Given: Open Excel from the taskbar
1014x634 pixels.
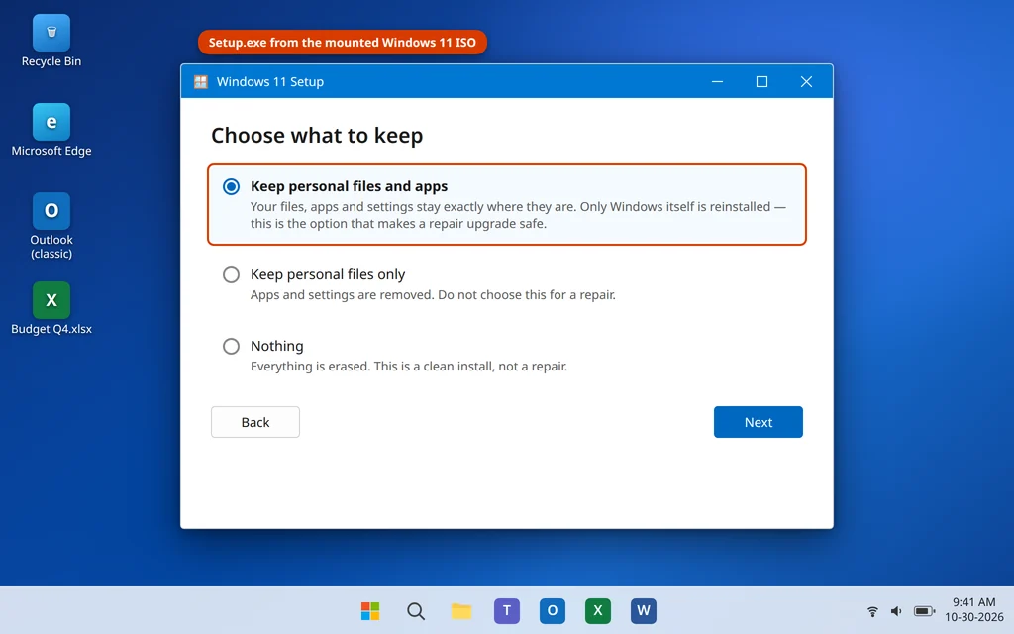Looking at the screenshot, I should (597, 610).
